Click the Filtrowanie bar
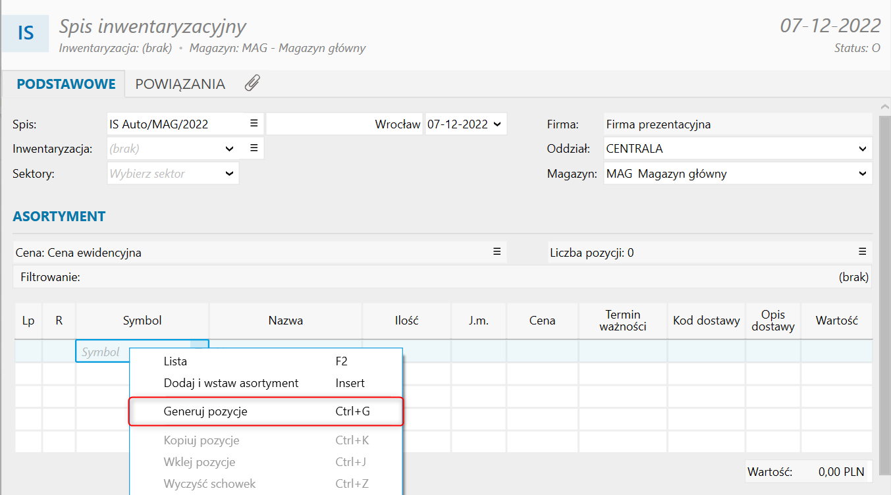Screen dimensions: 891x495 (441, 277)
